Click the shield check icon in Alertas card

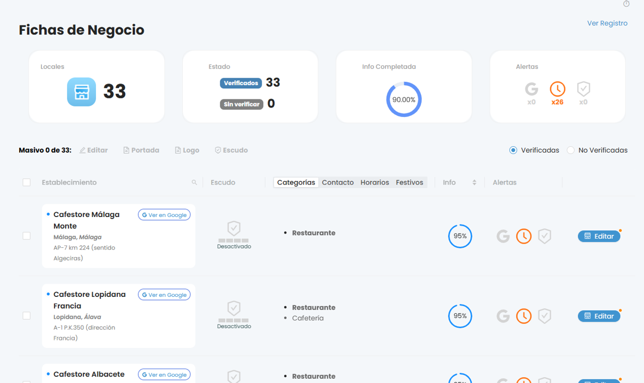pos(583,89)
